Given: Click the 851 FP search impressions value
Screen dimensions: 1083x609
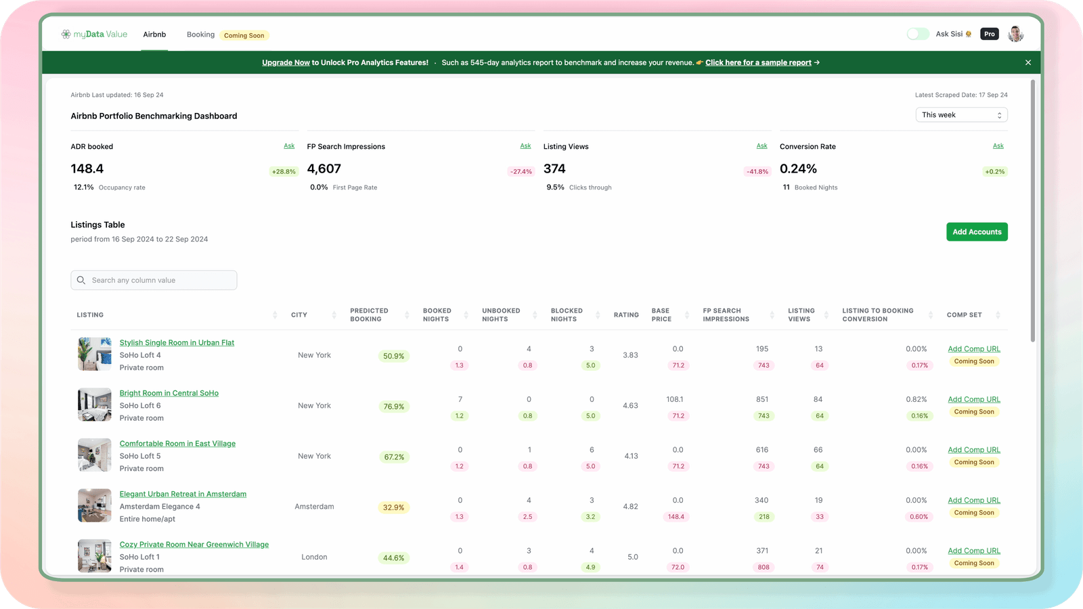Looking at the screenshot, I should coord(762,400).
